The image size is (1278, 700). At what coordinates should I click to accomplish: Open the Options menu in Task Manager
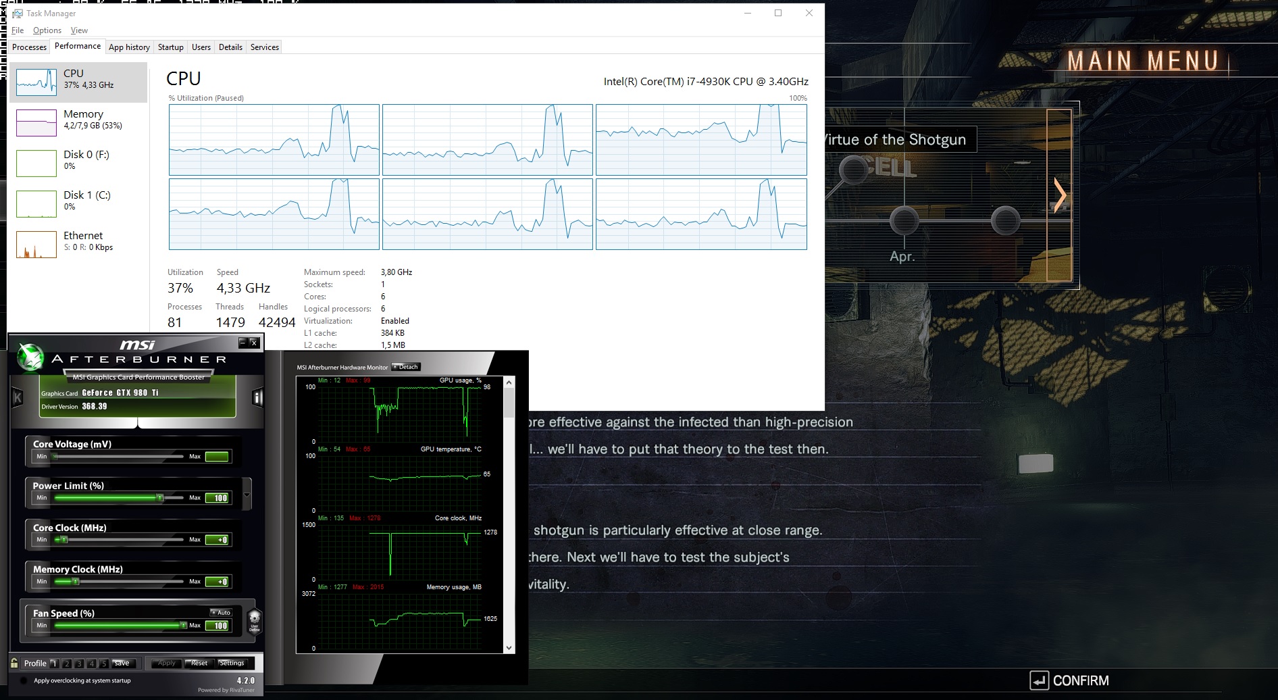47,30
